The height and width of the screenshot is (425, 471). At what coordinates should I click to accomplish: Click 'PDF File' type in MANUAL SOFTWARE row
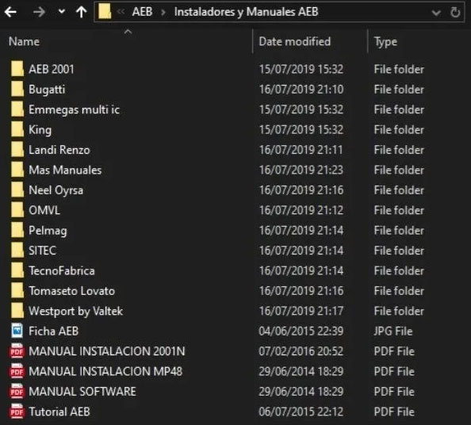394,392
